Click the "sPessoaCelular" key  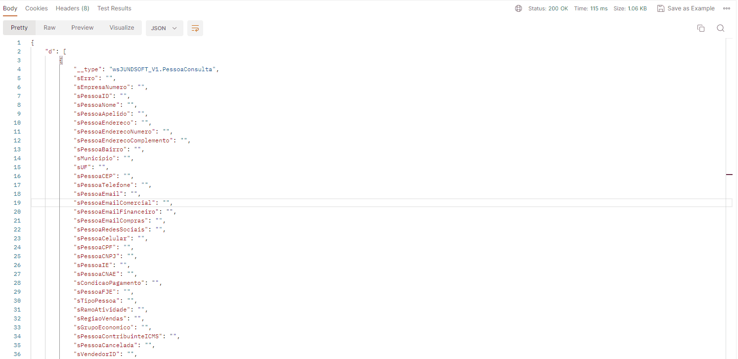[102, 238]
